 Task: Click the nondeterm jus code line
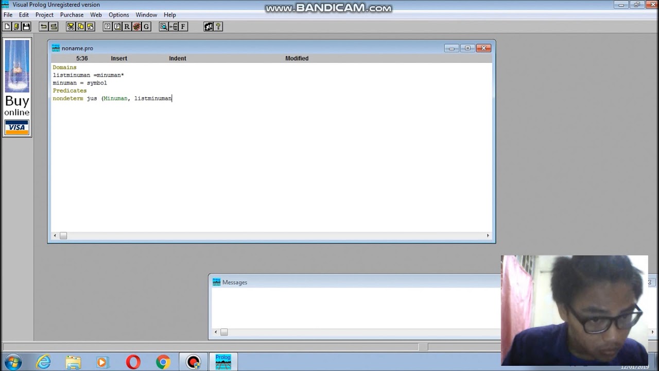(x=112, y=98)
